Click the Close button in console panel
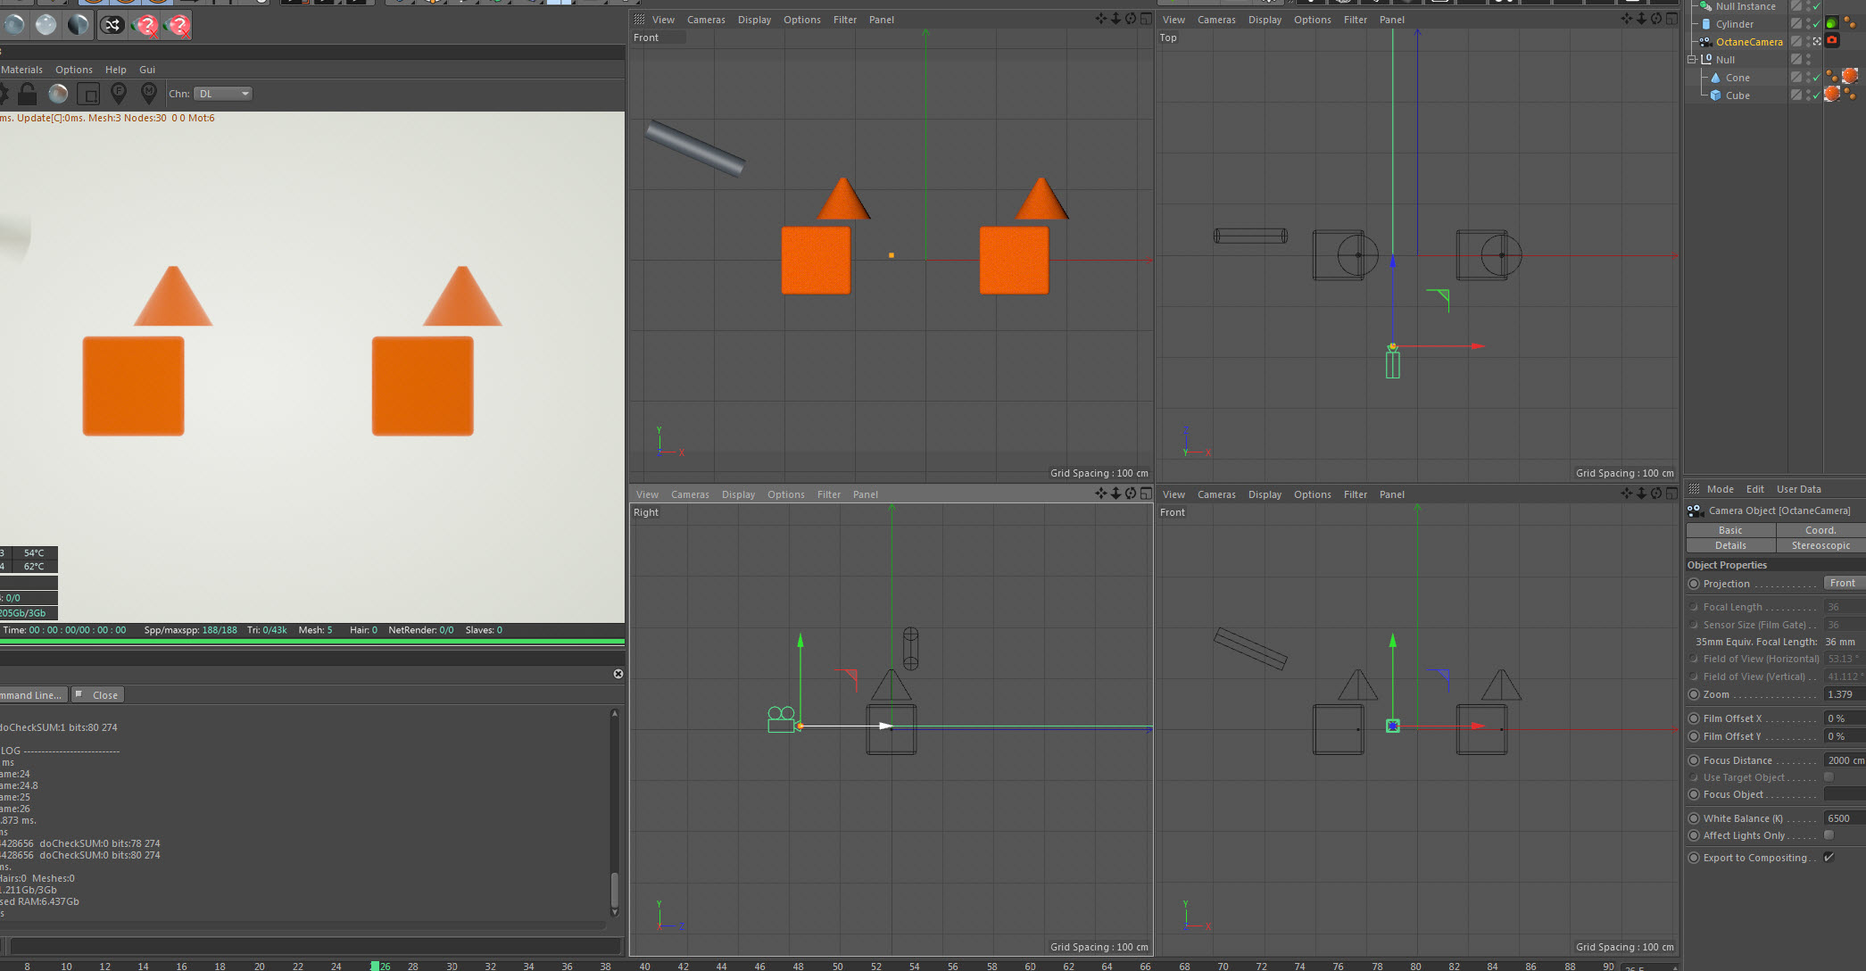 click(x=97, y=695)
